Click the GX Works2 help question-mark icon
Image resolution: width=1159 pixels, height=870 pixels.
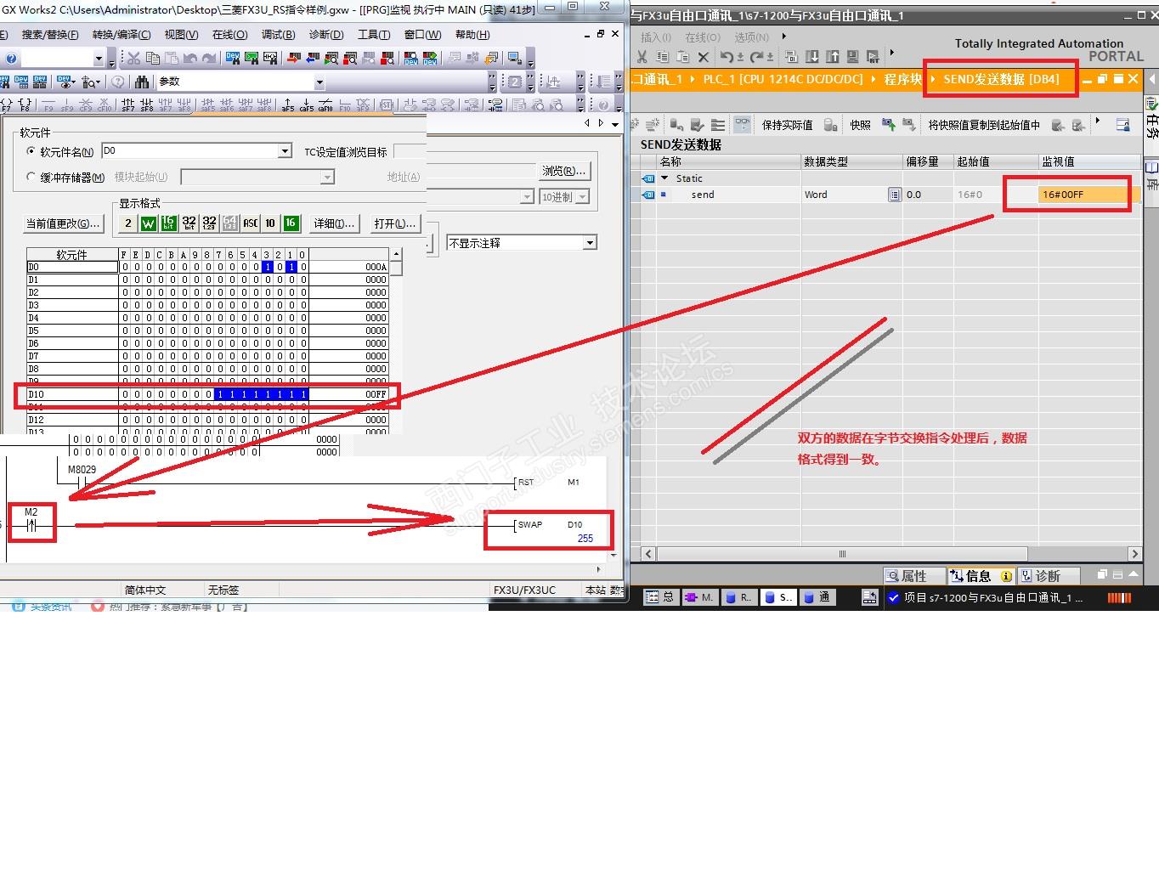[x=11, y=59]
